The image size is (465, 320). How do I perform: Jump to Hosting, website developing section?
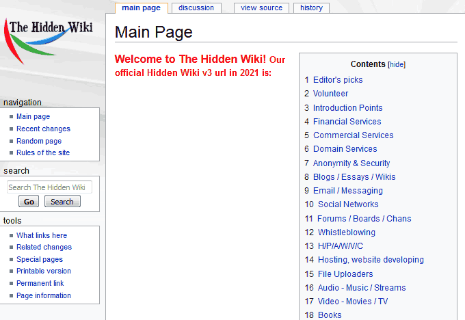pos(371,260)
